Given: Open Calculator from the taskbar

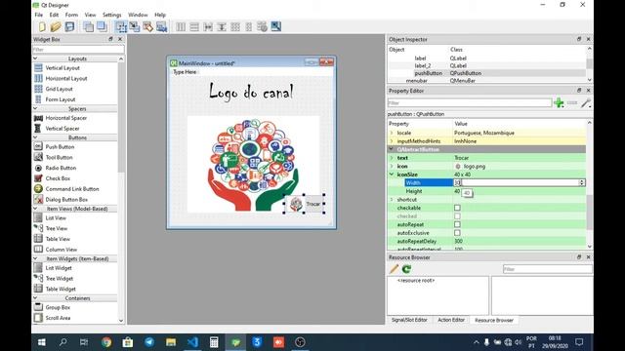Looking at the screenshot, I should coord(214,342).
